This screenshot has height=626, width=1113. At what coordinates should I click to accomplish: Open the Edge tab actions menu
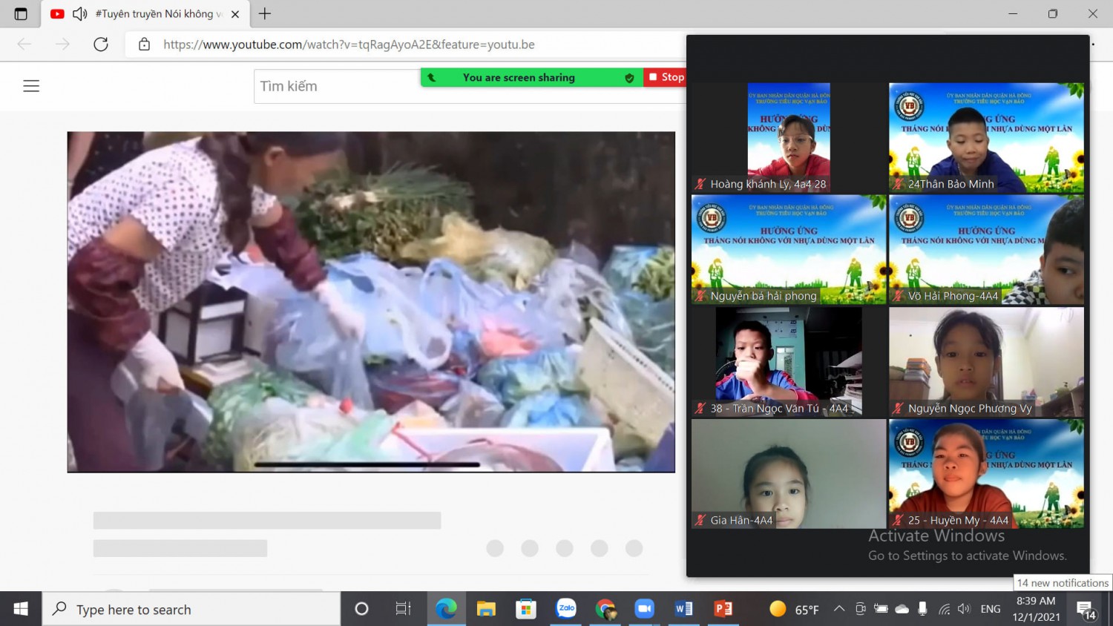pyautogui.click(x=21, y=14)
